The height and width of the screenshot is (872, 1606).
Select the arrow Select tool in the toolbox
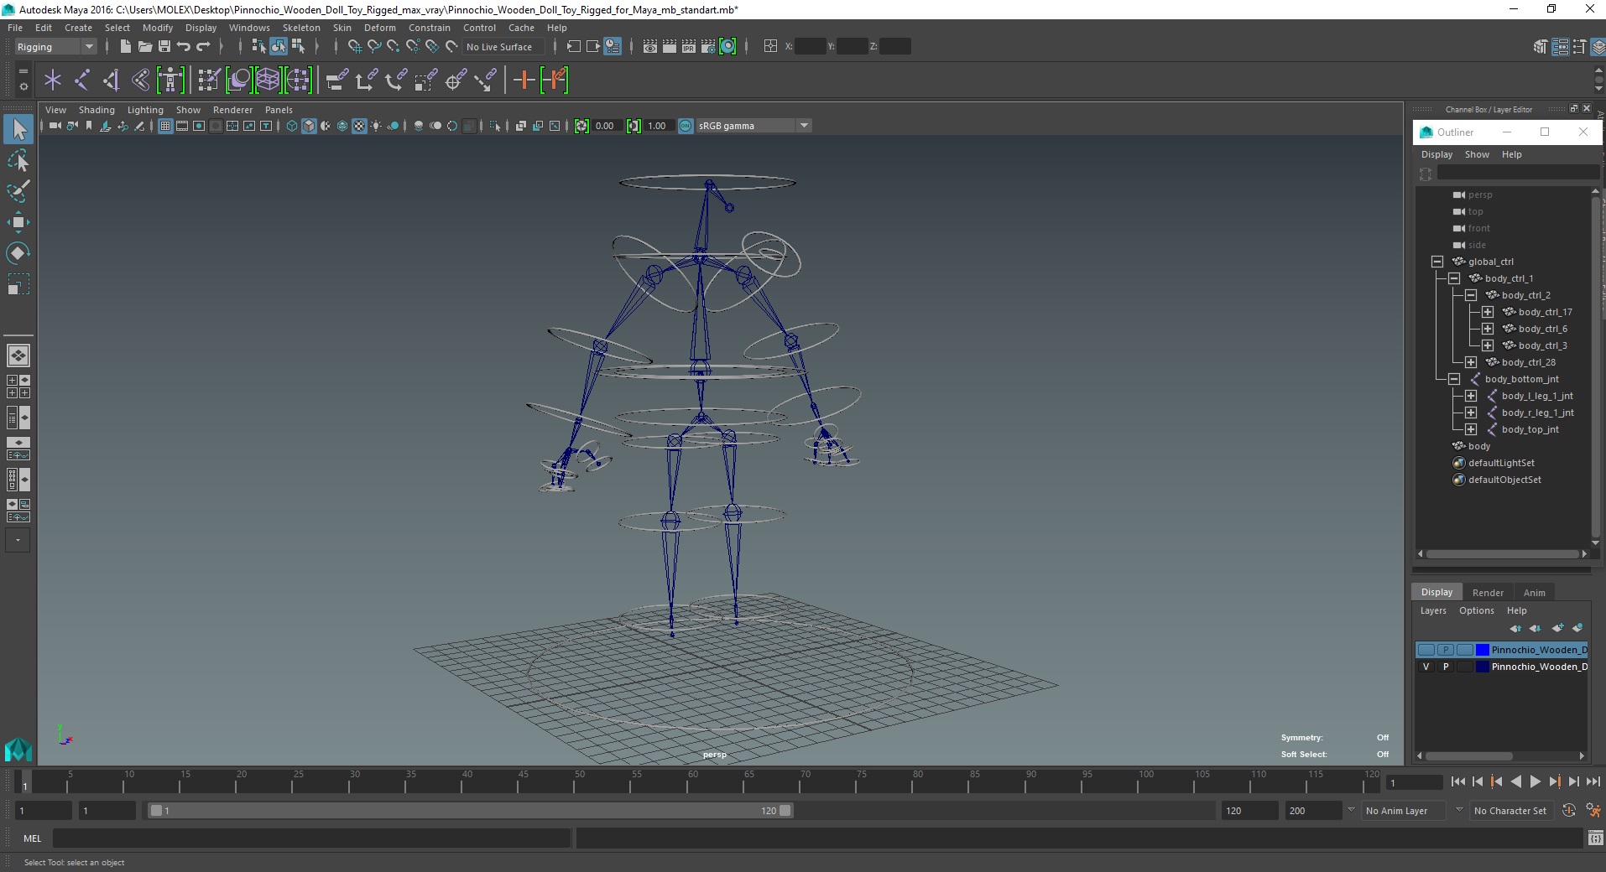[18, 130]
